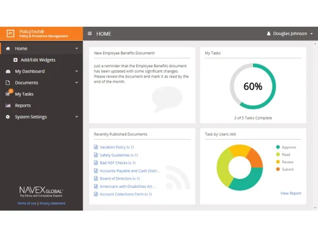This screenshot has height=238, width=318.
Task: Open the Privacy Statement link
Action: click(52, 203)
